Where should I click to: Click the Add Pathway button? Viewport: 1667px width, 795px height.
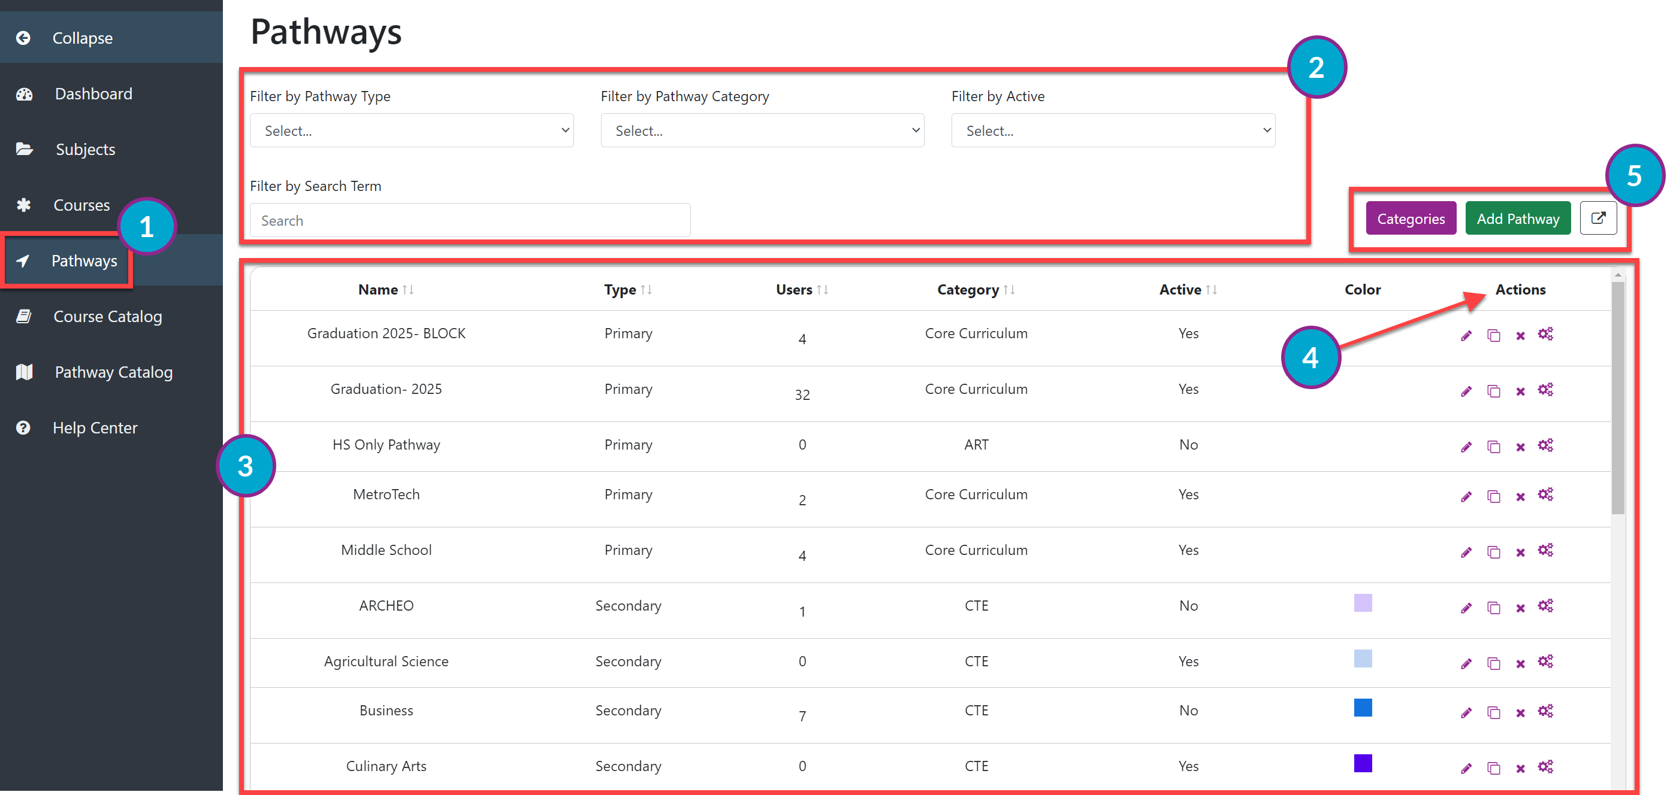pos(1518,218)
